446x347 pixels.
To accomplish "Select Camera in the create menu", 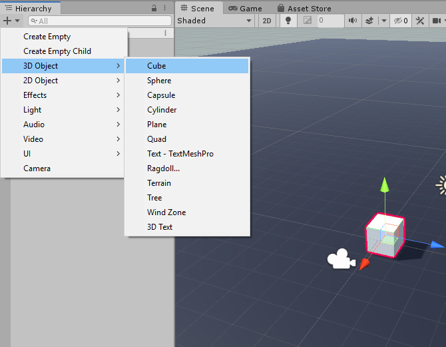I will click(37, 169).
